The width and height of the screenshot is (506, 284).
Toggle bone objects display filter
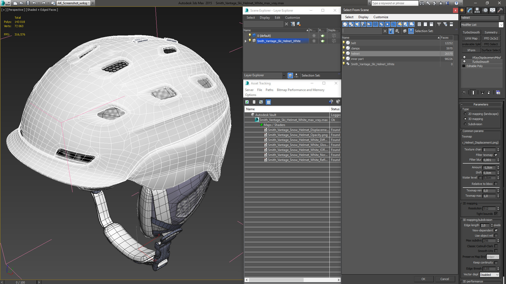[393, 24]
